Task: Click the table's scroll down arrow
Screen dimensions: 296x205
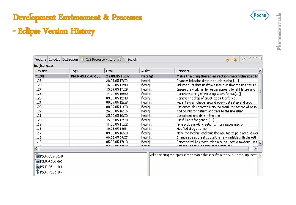Action: click(260, 143)
